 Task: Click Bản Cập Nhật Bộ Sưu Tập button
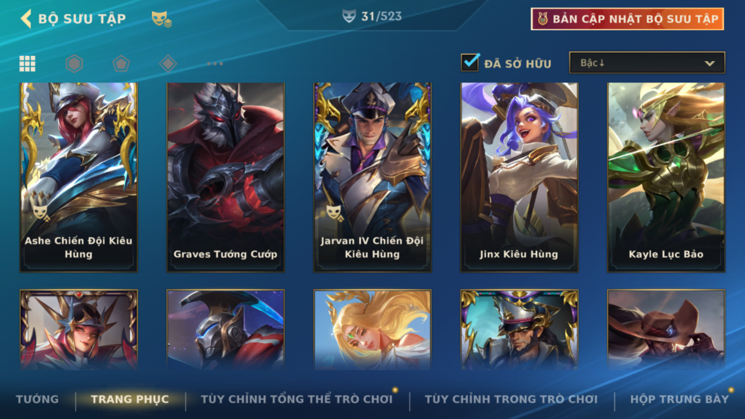click(x=628, y=19)
